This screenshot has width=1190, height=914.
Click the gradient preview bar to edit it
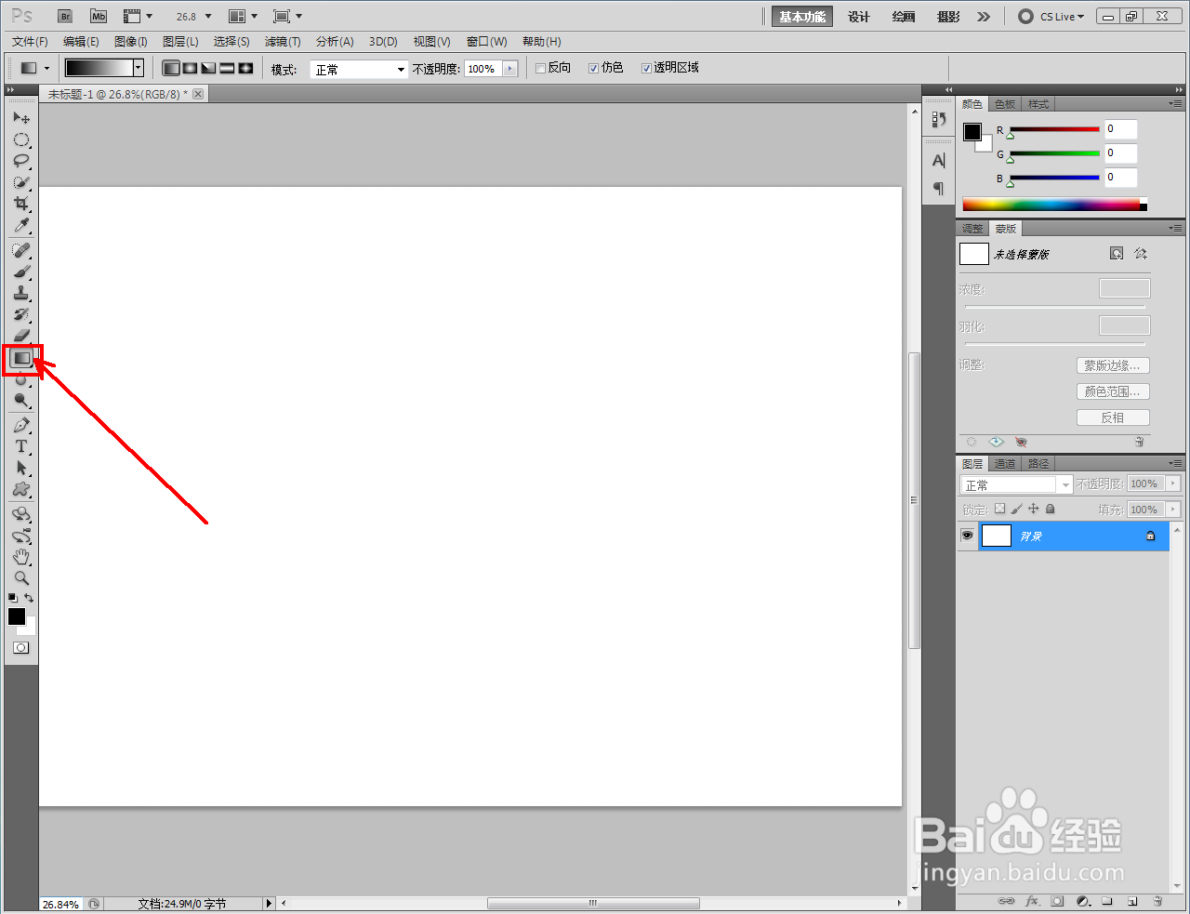pyautogui.click(x=99, y=68)
